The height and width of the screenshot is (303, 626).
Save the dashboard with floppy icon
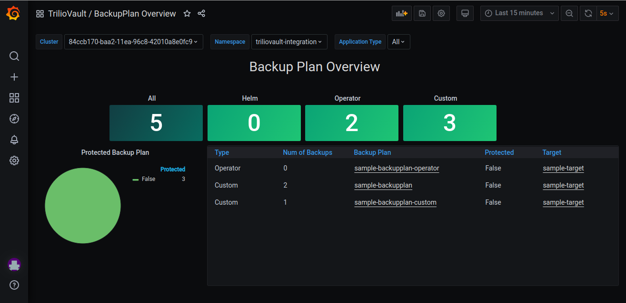(422, 13)
